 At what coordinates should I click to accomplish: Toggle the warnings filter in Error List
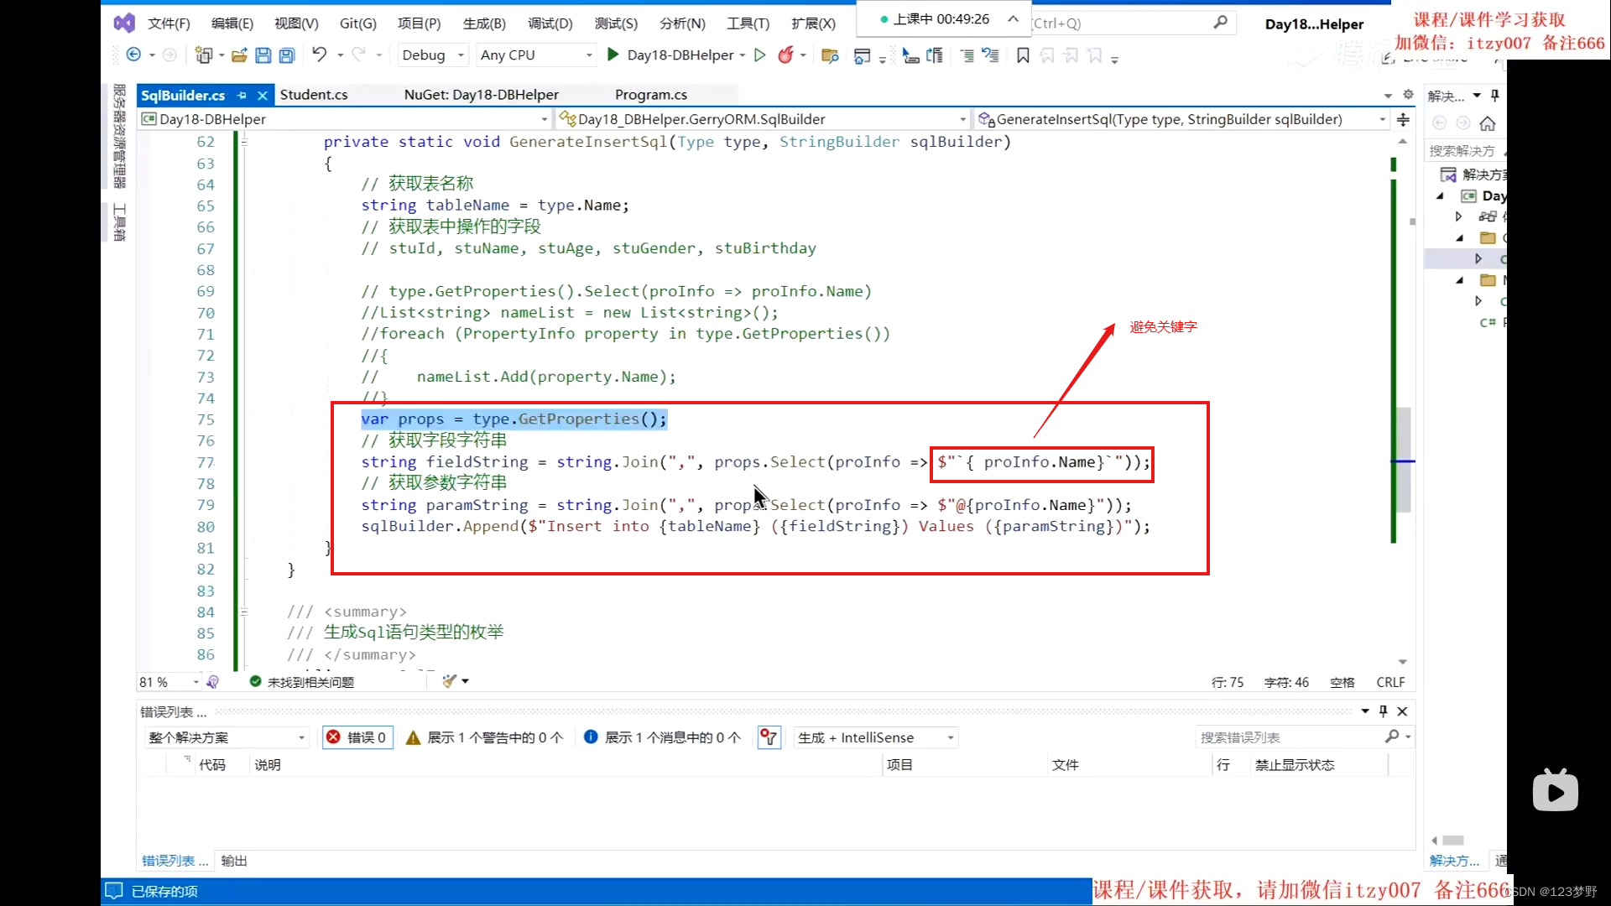click(485, 737)
